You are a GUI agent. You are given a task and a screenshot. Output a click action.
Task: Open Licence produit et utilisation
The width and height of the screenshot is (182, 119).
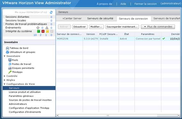pos(25,92)
